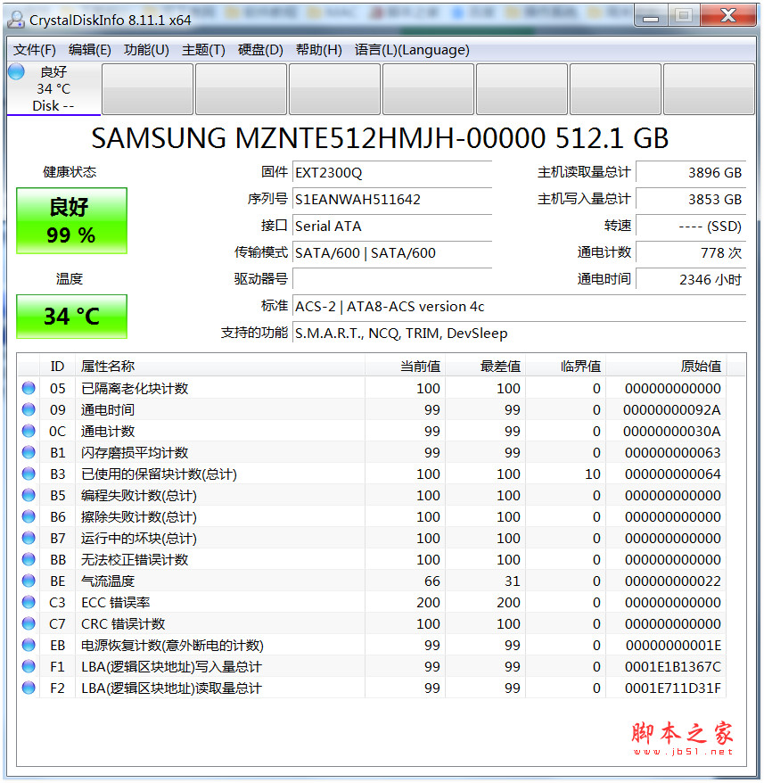Open the 主题(T) menu
This screenshot has width=764, height=783.
coord(203,50)
